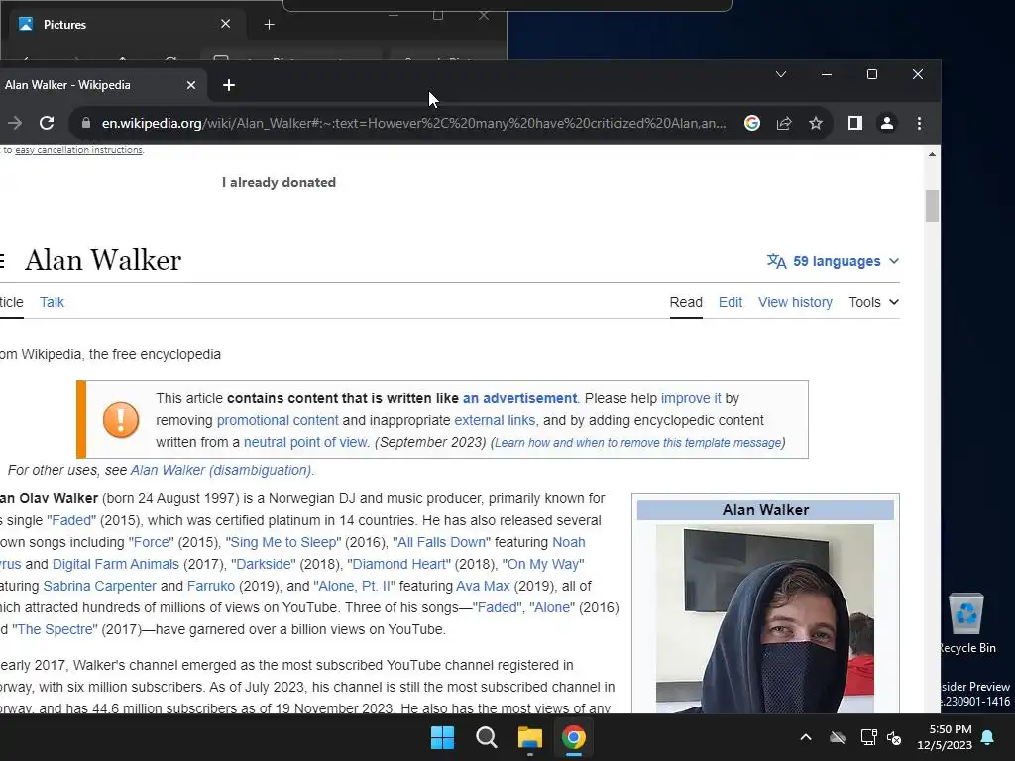The width and height of the screenshot is (1015, 761).
Task: Click the Chrome taskbar icon
Action: point(574,737)
